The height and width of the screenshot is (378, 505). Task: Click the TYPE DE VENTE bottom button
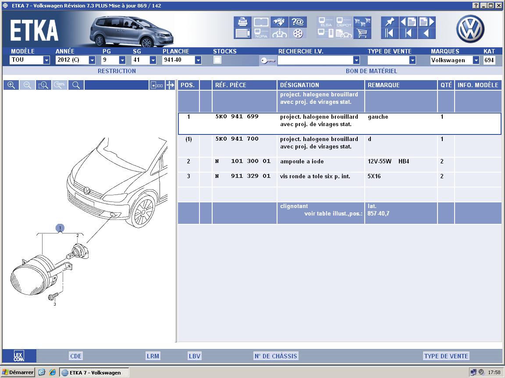[446, 356]
